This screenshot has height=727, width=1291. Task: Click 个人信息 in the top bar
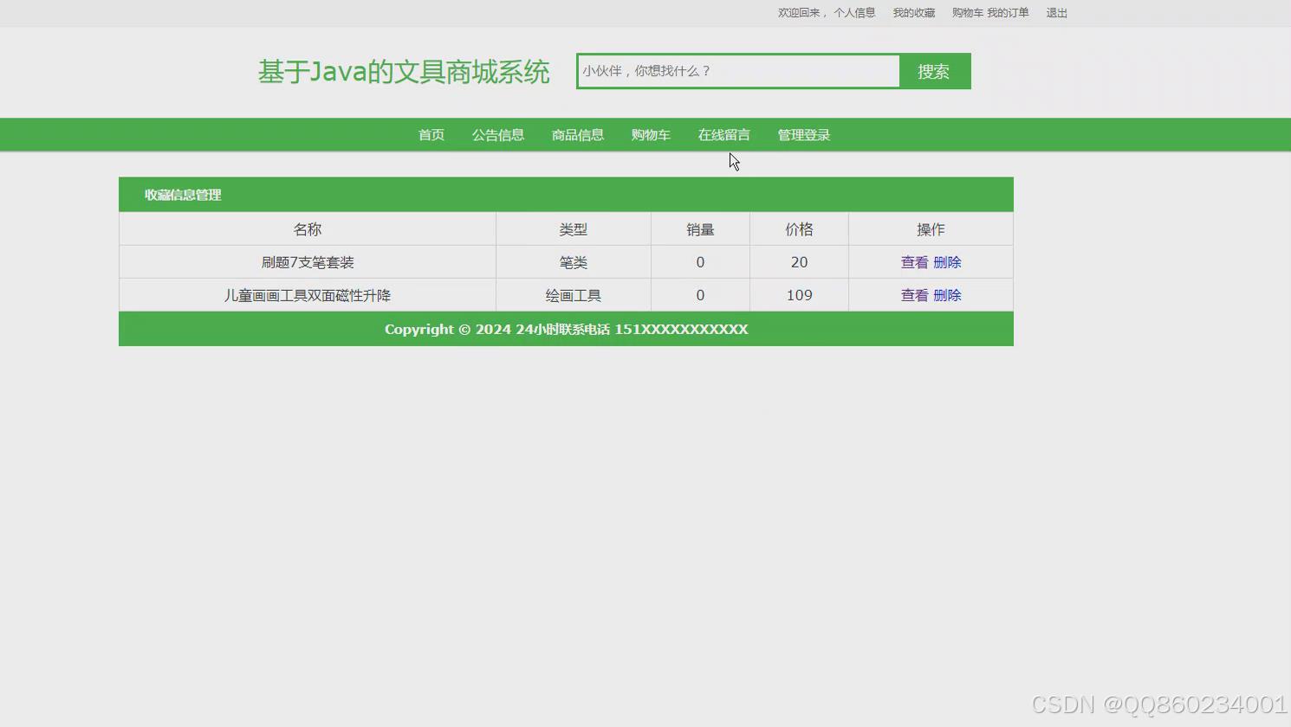coord(855,12)
